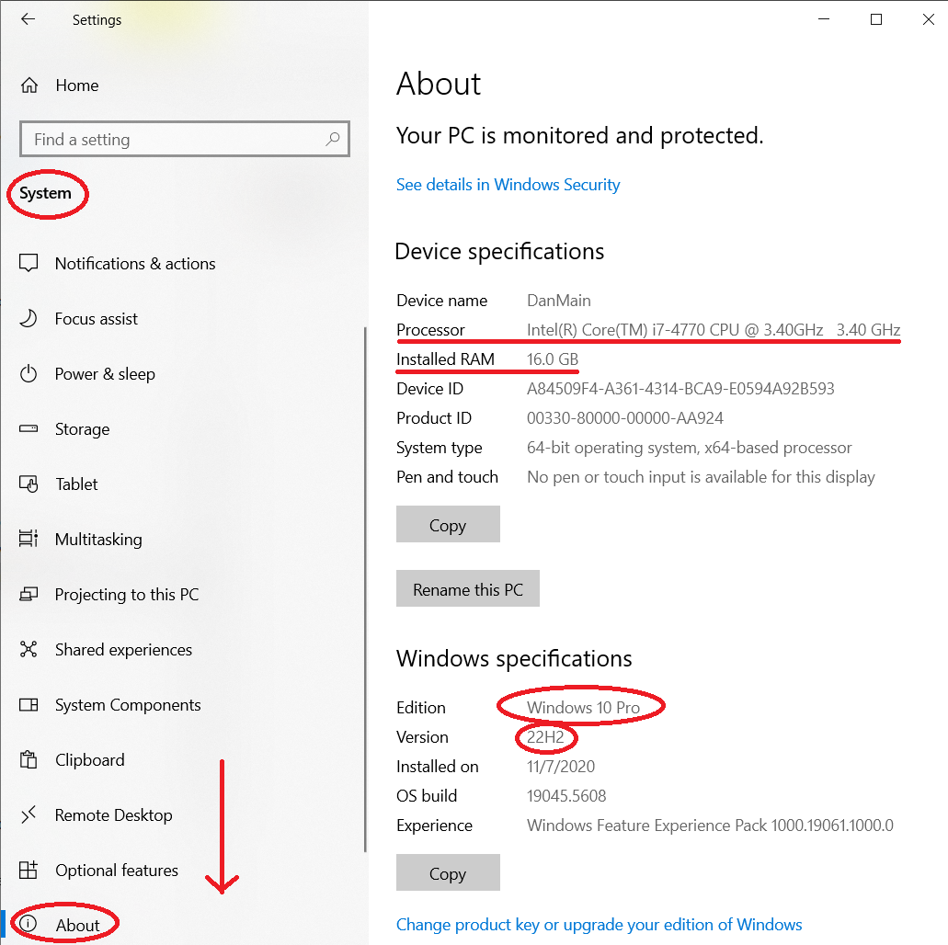Go to Remote Desktop settings
The image size is (948, 945).
pos(113,815)
